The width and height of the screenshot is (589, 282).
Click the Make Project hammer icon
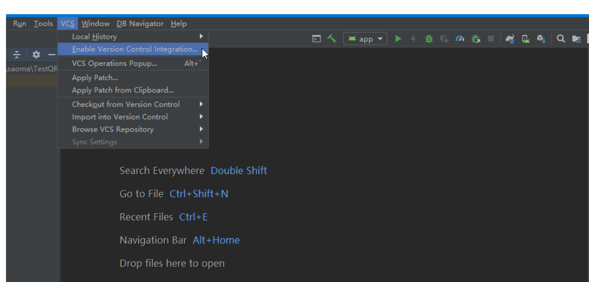click(332, 38)
